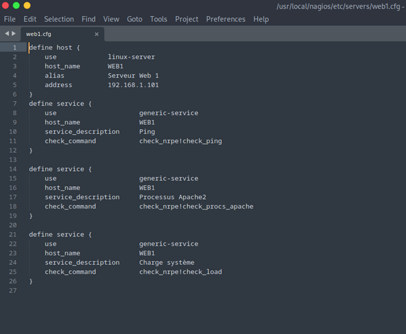
Task: Click the yellow minimize window button
Action: pyautogui.click(x=27, y=5)
